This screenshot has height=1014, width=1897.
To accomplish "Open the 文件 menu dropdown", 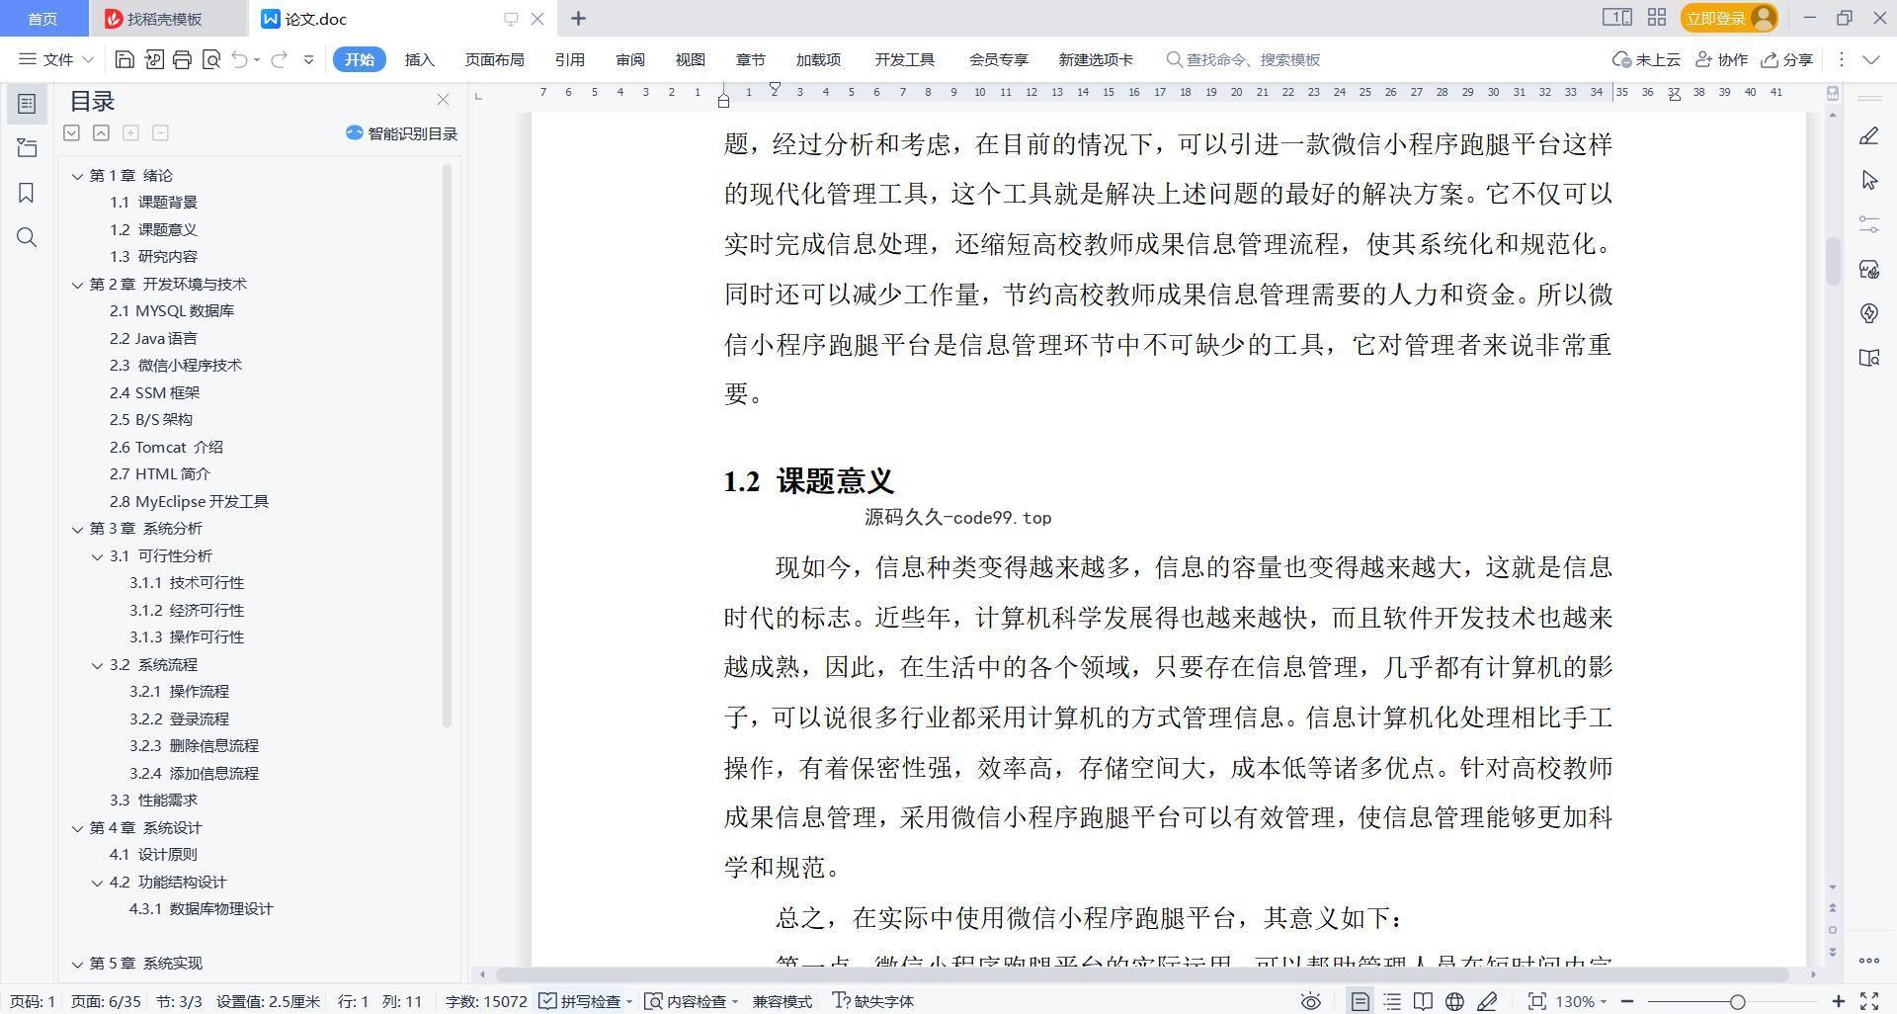I will [x=56, y=59].
